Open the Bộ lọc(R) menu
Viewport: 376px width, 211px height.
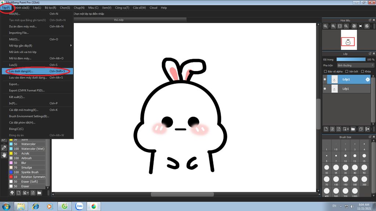pyautogui.click(x=51, y=8)
